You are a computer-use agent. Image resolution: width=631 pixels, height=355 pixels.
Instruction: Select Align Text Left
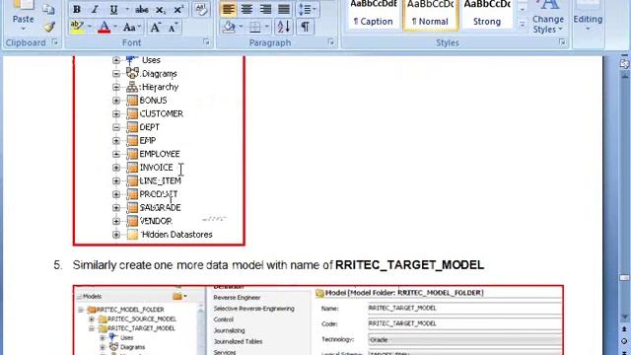228,9
